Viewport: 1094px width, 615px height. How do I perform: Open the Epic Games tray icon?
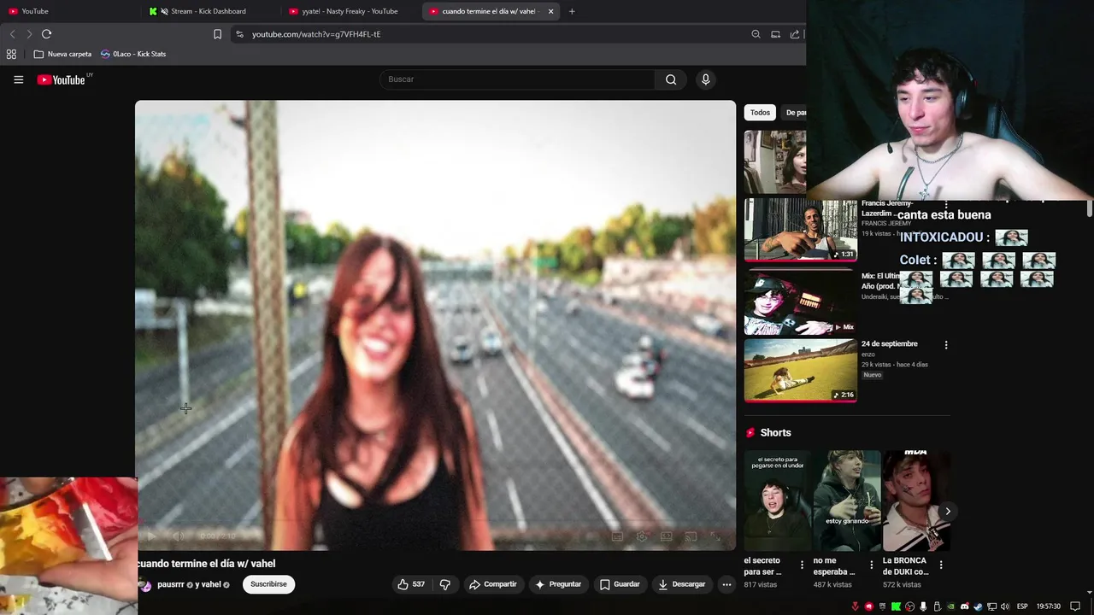pos(882,606)
